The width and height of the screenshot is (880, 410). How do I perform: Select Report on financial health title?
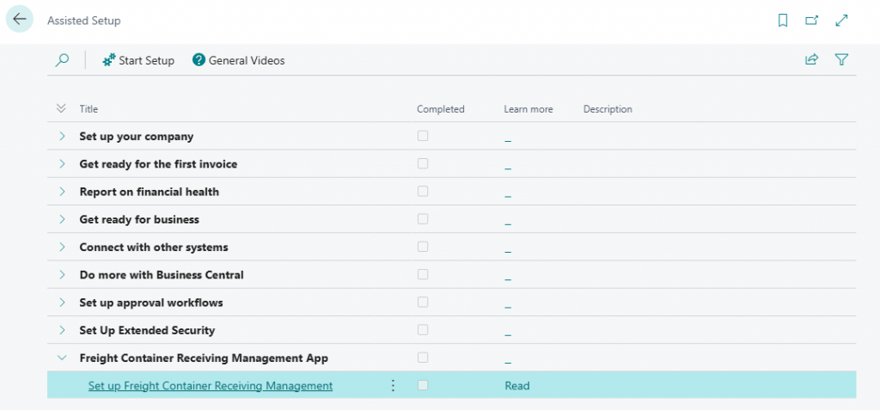point(150,192)
